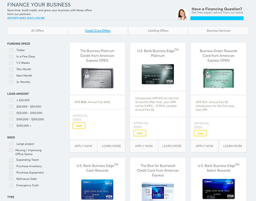The width and height of the screenshot is (256, 201).
Task: Check the $250,000 + loan amount
Action: pyautogui.click(x=11, y=126)
